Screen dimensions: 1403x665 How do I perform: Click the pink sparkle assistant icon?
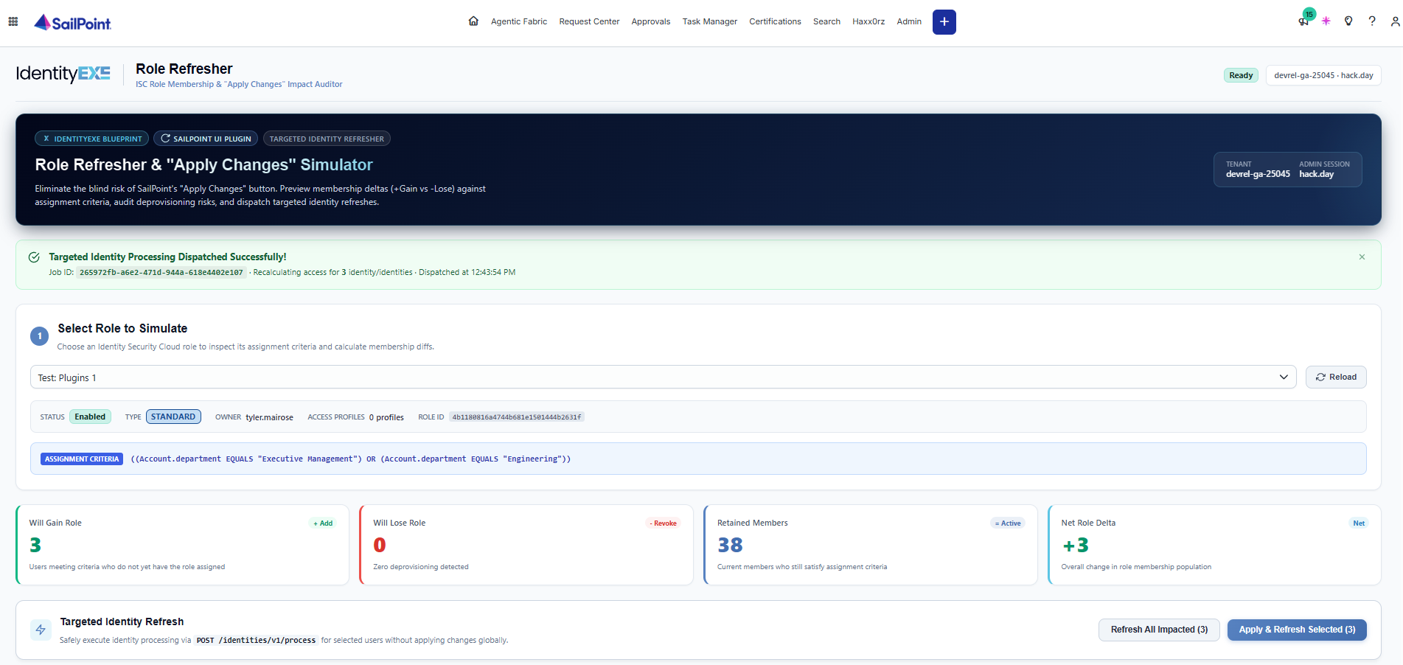click(1326, 21)
